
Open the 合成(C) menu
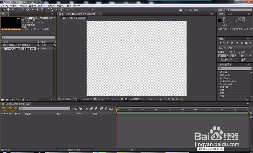[23, 6]
